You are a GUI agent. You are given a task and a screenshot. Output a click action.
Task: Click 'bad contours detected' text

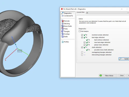pos(102,40)
